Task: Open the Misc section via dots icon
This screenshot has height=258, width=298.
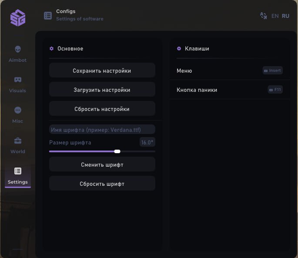Action: [x=18, y=111]
